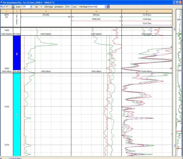Open the Plot Range dropdown

[106, 7]
